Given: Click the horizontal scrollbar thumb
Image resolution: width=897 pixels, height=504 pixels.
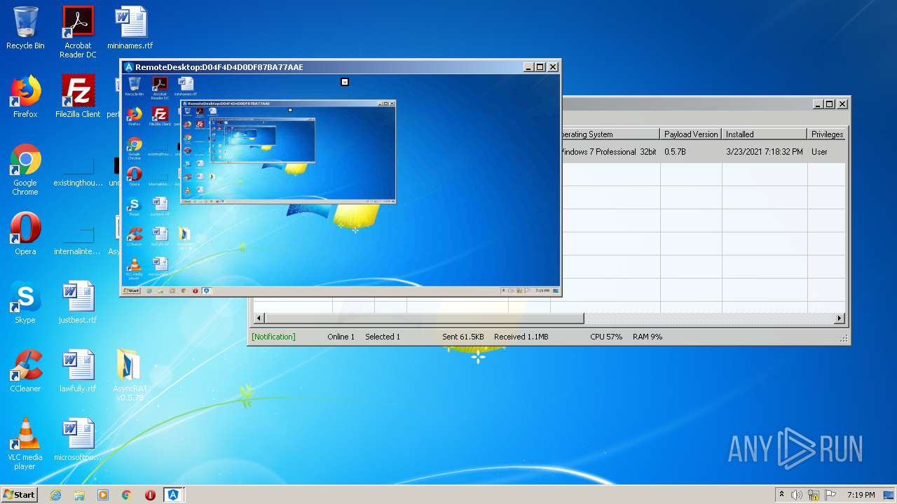Looking at the screenshot, I should [x=424, y=318].
